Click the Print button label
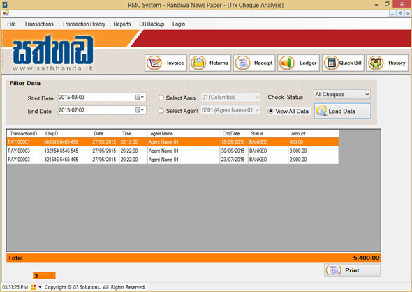 coord(352,270)
